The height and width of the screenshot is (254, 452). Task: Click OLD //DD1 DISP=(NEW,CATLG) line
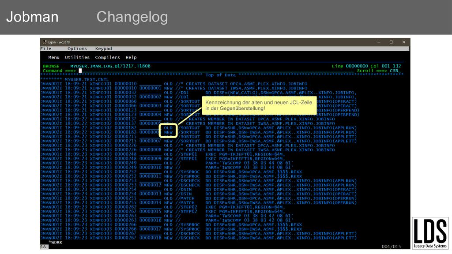199,93
